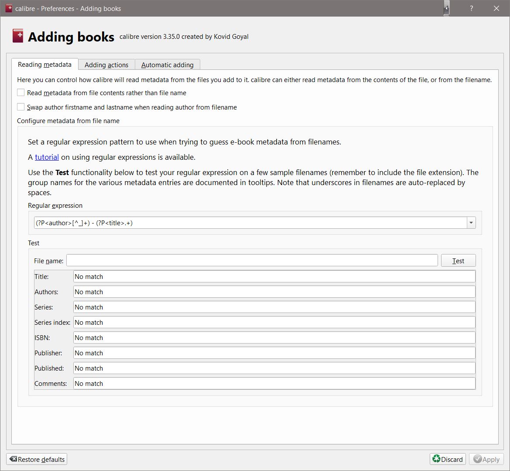Viewport: 510px width, 471px height.
Task: Switch to the Reading metadata tab
Action: tap(44, 65)
